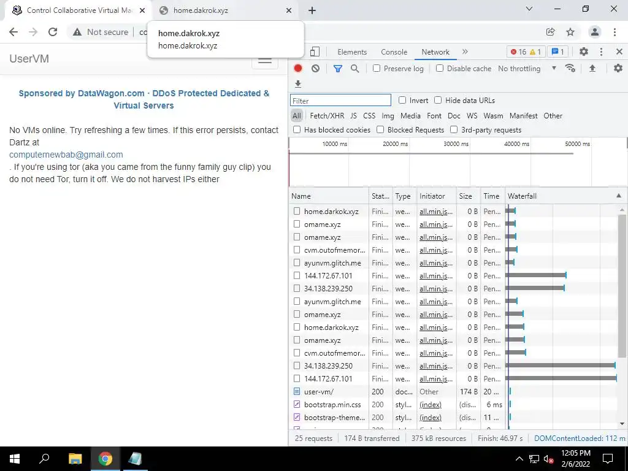This screenshot has height=471, width=628.
Task: Open Chrome three-dot menu
Action: pyautogui.click(x=615, y=32)
